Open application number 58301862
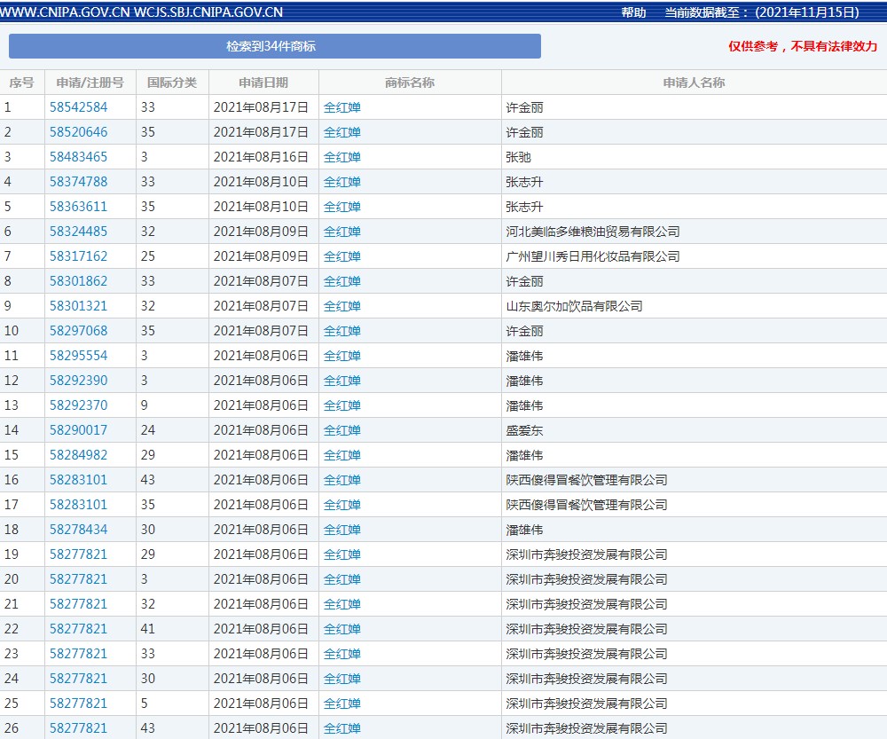887x739 pixels. [x=78, y=281]
